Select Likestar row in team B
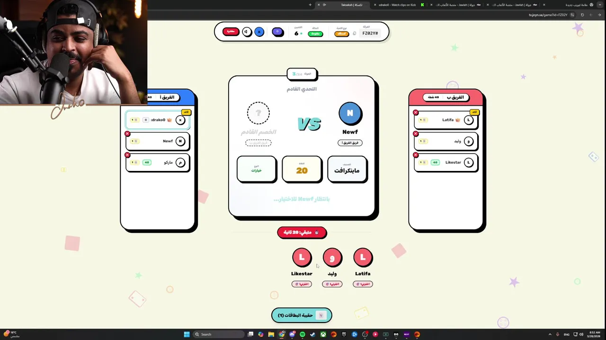The image size is (606, 340). pos(446,162)
